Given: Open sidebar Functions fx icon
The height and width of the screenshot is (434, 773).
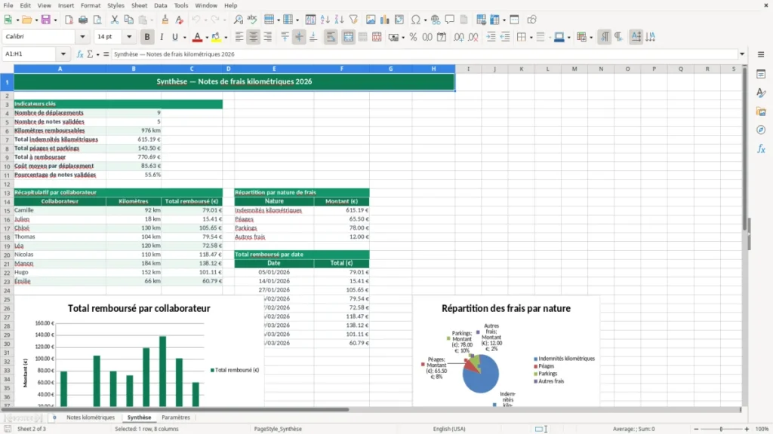Looking at the screenshot, I should 761,148.
